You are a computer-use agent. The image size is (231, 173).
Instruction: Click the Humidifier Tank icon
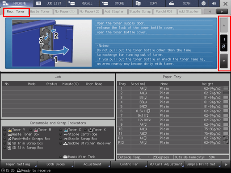[66, 157]
